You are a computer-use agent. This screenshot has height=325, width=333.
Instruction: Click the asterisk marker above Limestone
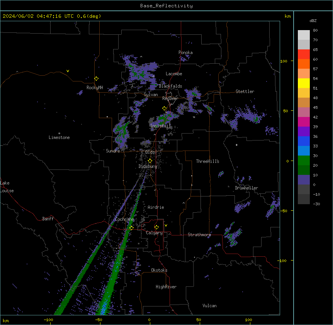click(x=59, y=134)
